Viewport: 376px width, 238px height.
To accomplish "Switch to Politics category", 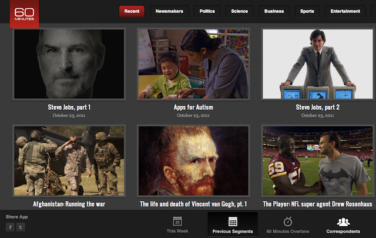I will click(207, 11).
